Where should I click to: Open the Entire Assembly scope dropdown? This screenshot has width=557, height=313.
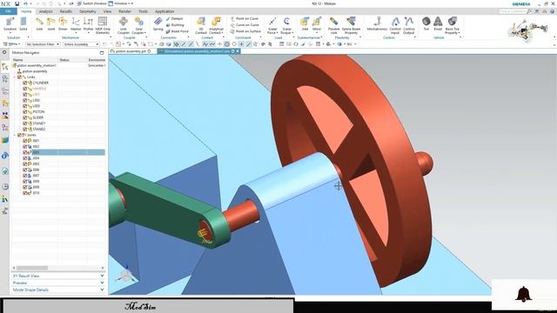pos(81,44)
